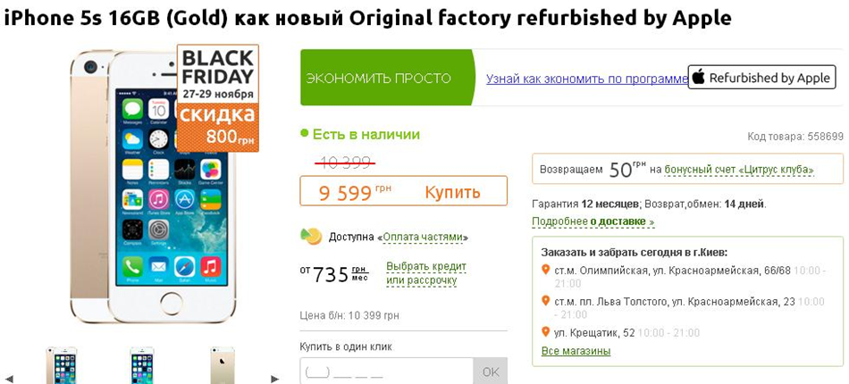Select the gold back-view phone thumbnail
Screen dimensions: 849x384
[x=222, y=366]
